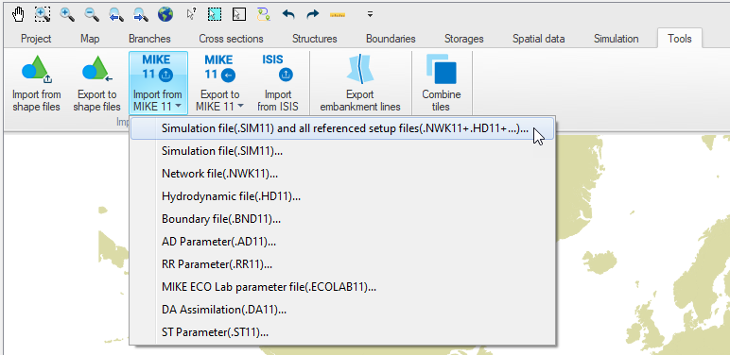730x355 pixels.
Task: Go to previous zoom extent
Action: pos(116,14)
